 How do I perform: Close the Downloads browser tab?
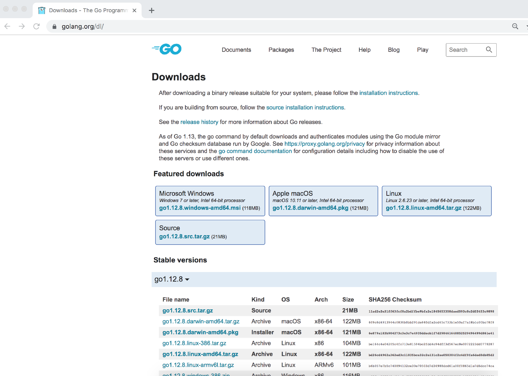click(134, 11)
